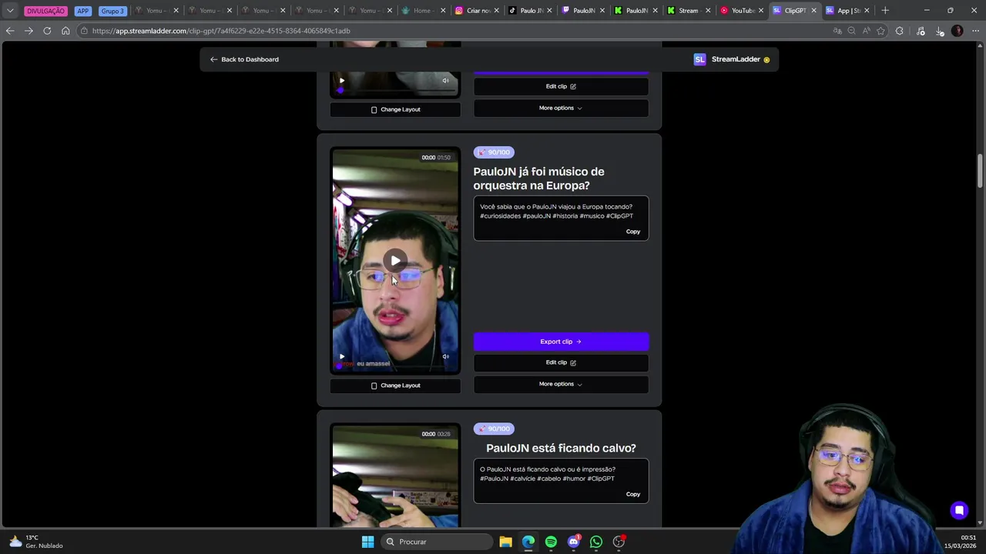Image resolution: width=986 pixels, height=554 pixels.
Task: Open the tab actions dropdown arrow
Action: tap(10, 11)
